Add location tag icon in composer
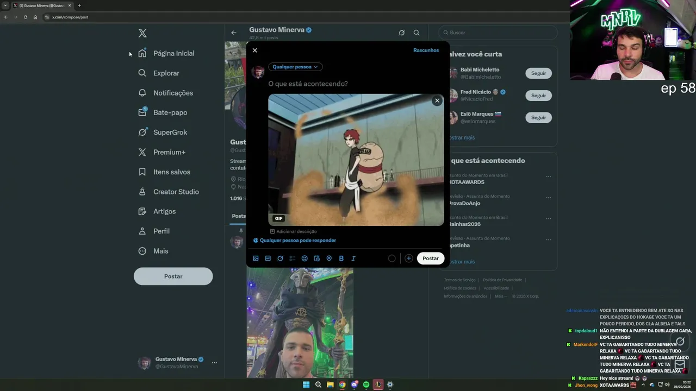696x391 pixels. (x=329, y=258)
